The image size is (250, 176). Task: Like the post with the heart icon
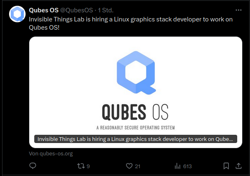[129, 166]
